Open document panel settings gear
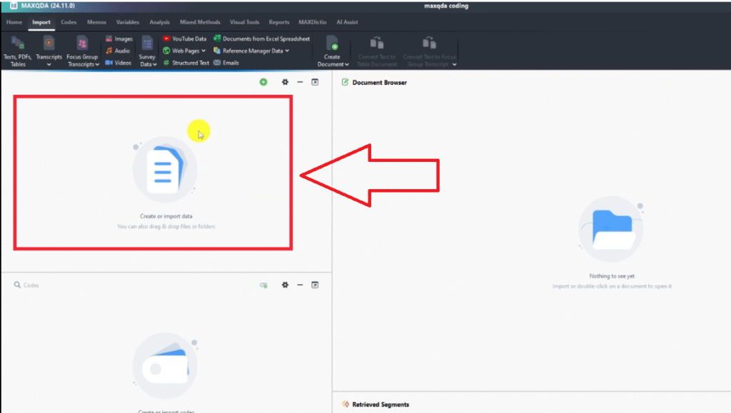 pos(285,83)
